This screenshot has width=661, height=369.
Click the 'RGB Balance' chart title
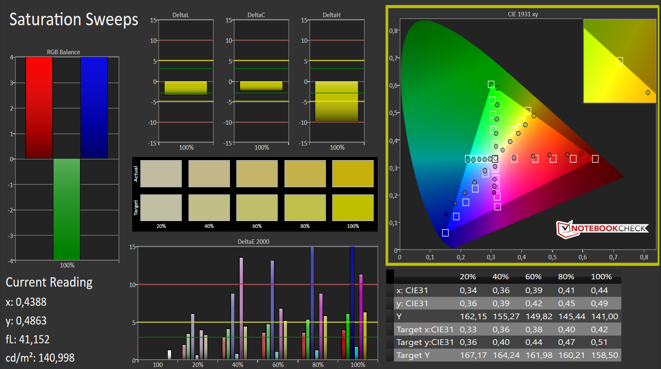(x=63, y=52)
